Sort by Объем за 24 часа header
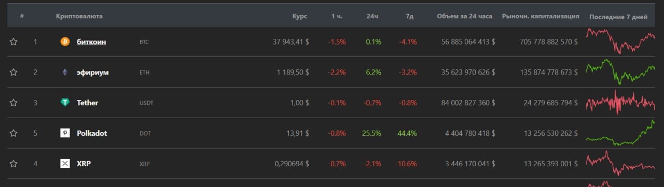Image resolution: width=664 pixels, height=187 pixels. pos(464,16)
